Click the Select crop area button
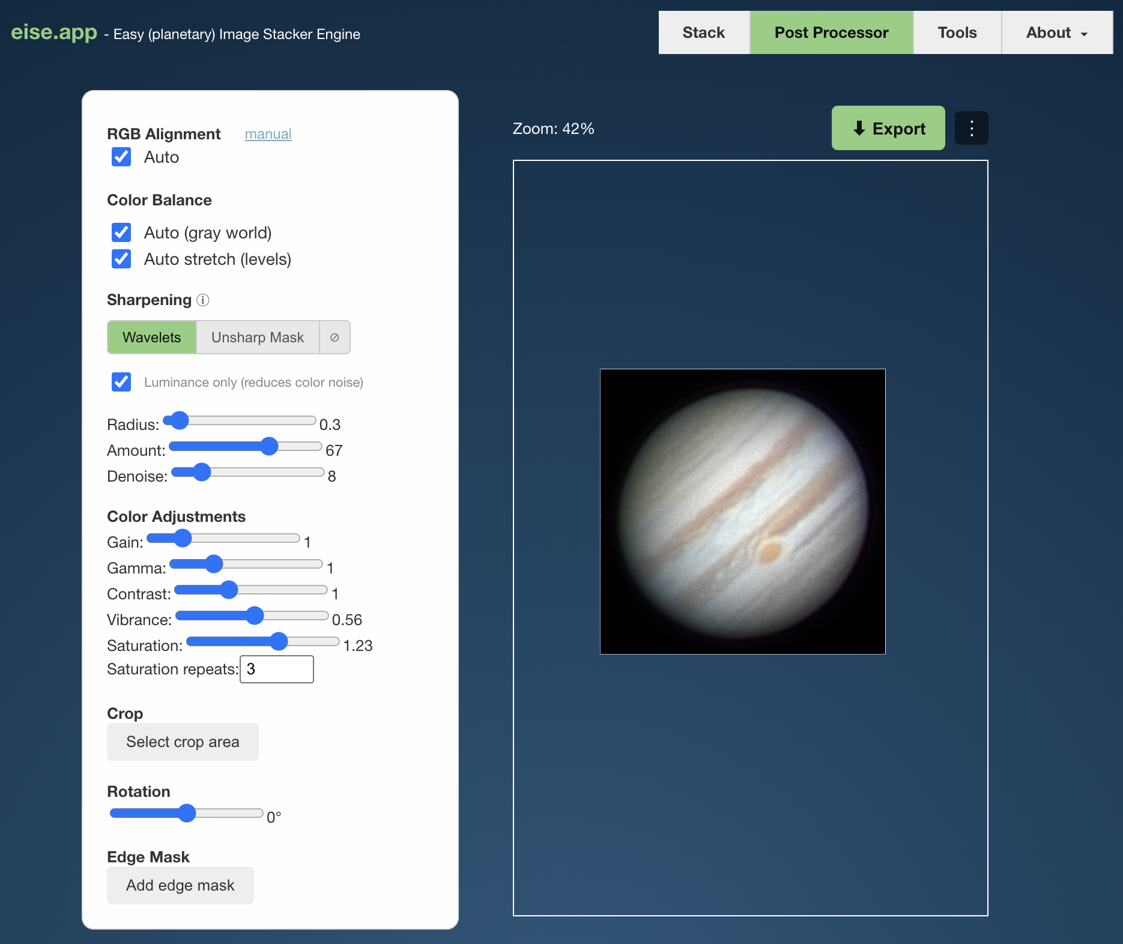This screenshot has height=944, width=1123. (x=183, y=742)
